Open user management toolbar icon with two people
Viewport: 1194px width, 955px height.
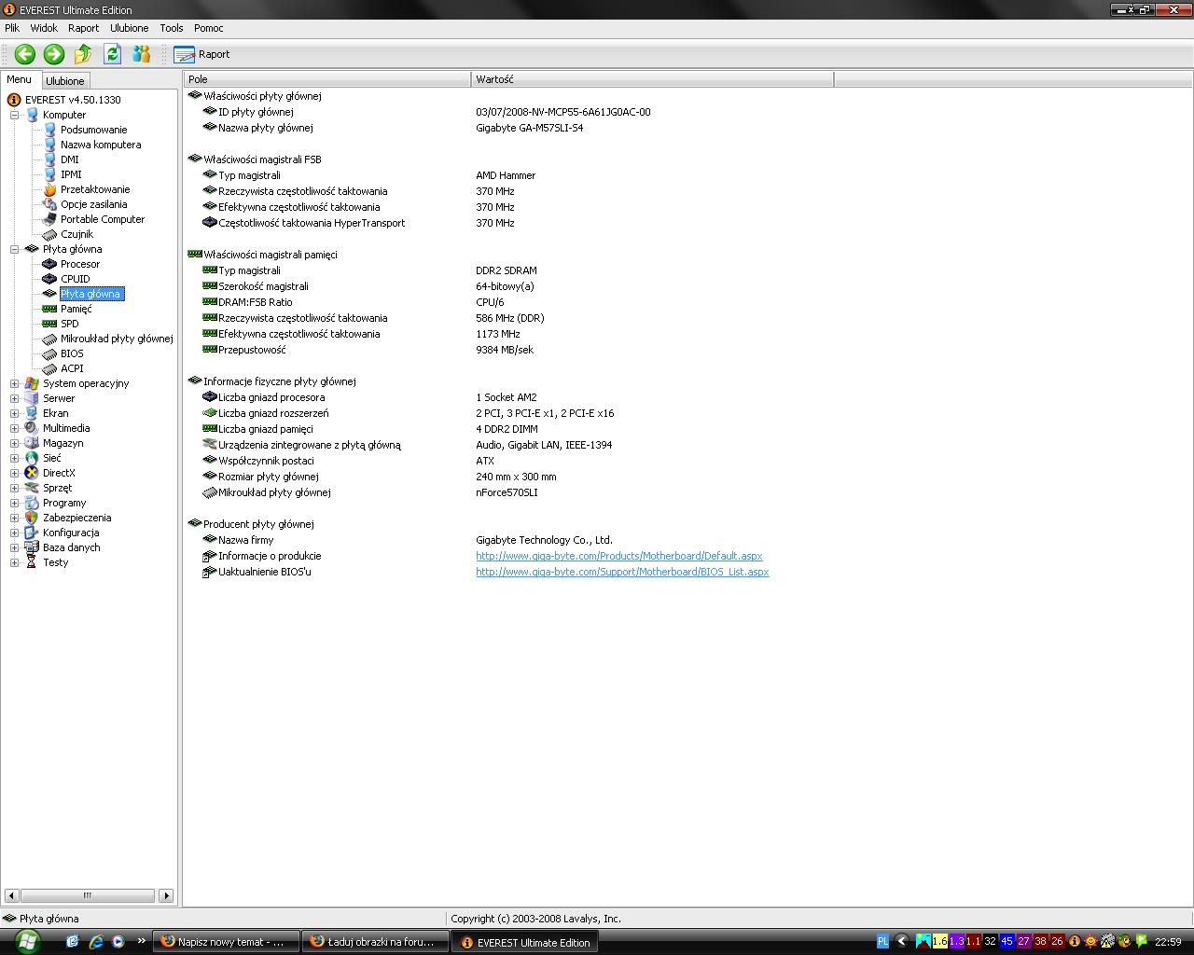[142, 54]
